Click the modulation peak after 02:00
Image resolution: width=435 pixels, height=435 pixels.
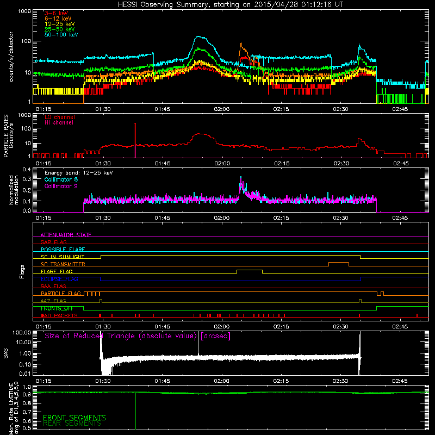click(x=241, y=178)
